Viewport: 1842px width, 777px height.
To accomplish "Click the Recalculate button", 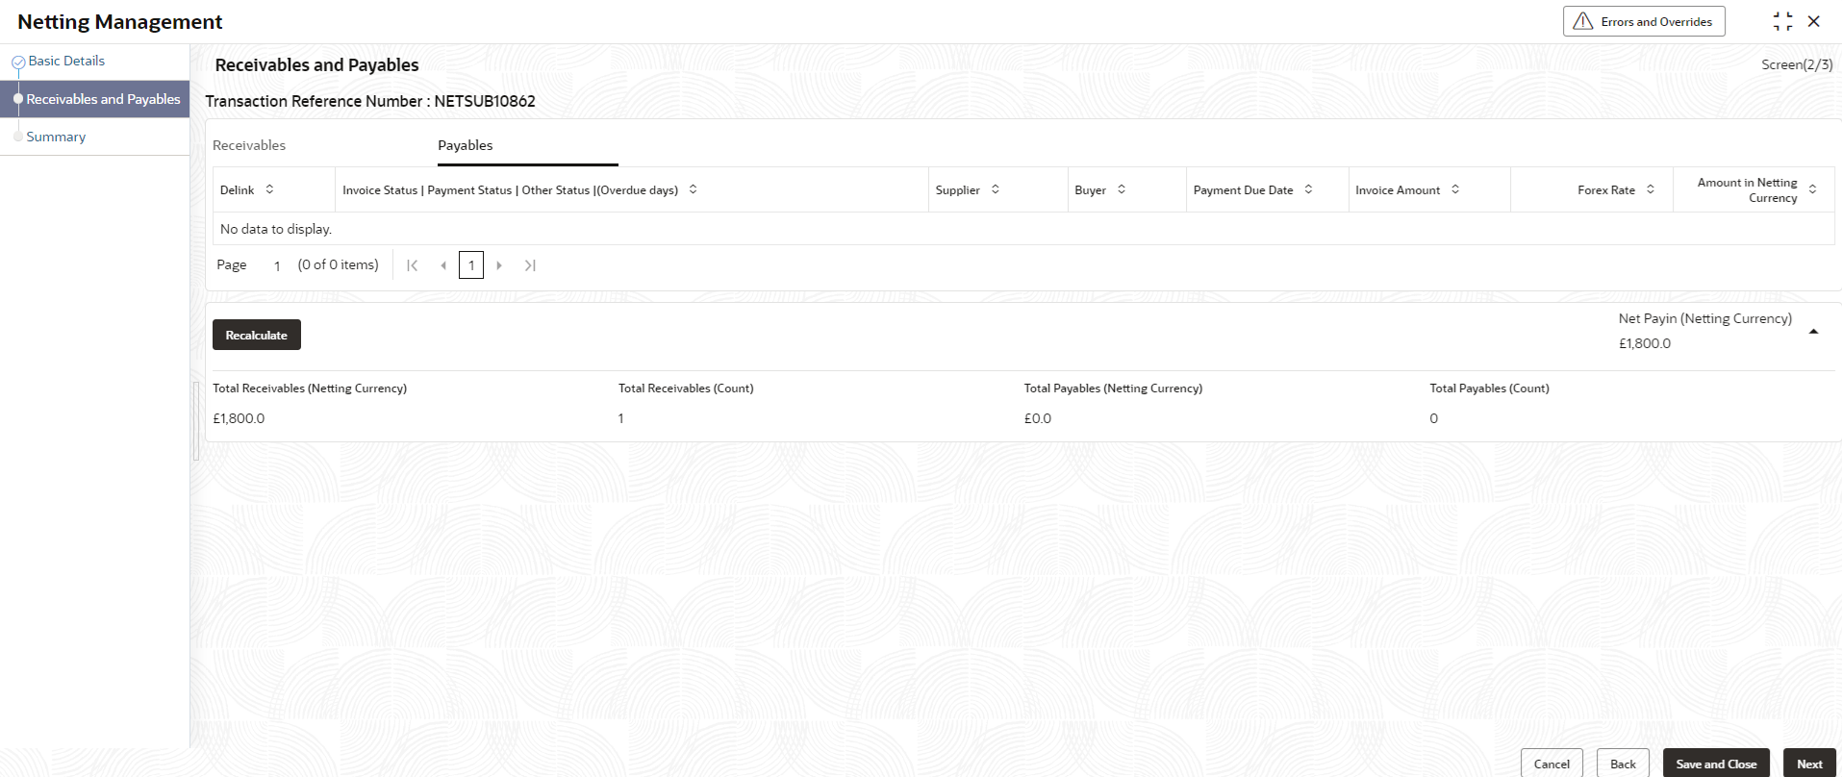I will point(257,335).
